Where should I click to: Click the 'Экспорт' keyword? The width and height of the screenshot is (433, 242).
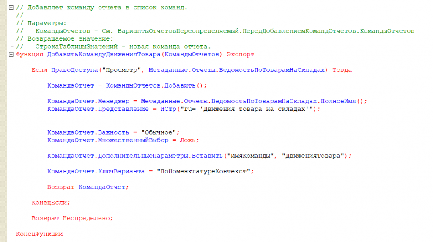[x=241, y=55]
